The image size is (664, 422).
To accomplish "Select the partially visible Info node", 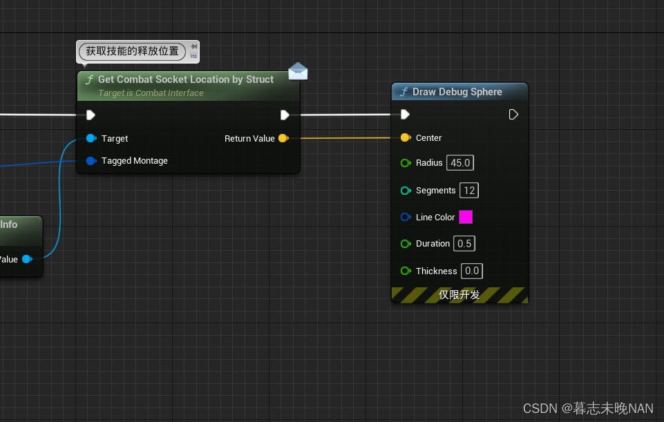I will 21,247.
